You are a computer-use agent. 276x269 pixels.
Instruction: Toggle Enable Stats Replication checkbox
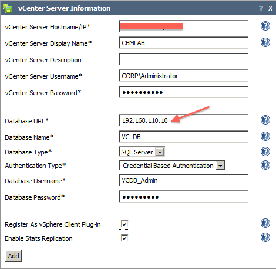point(124,238)
